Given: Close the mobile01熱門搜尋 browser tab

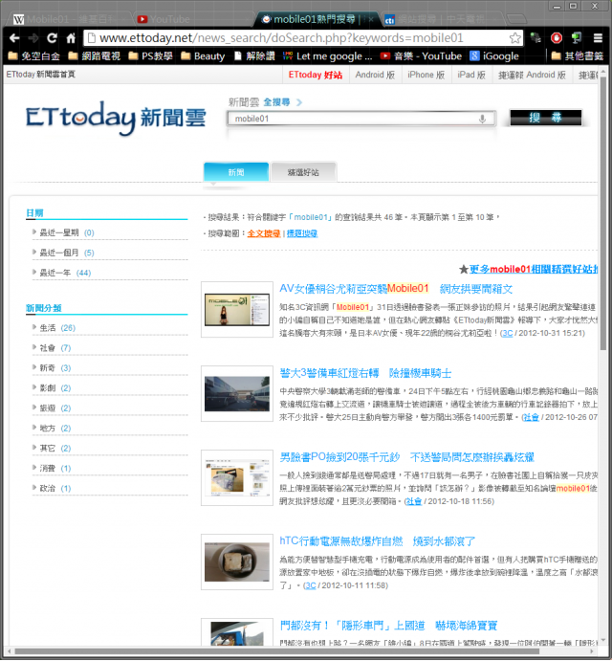Looking at the screenshot, I should [371, 19].
